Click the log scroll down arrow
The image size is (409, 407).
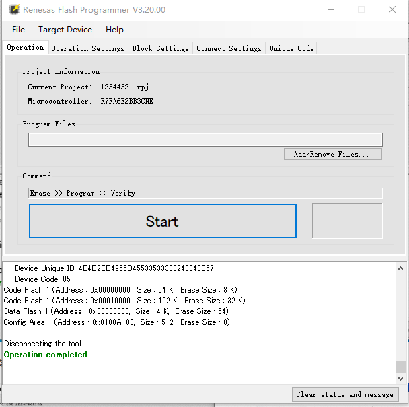[x=400, y=378]
